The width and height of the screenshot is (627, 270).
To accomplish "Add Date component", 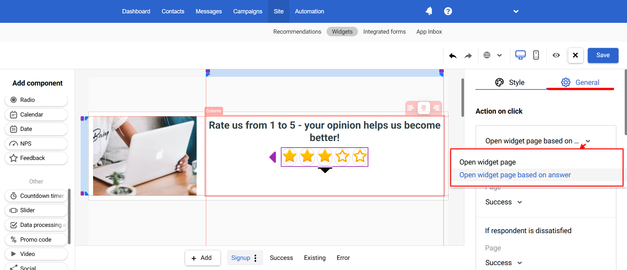I will (36, 129).
